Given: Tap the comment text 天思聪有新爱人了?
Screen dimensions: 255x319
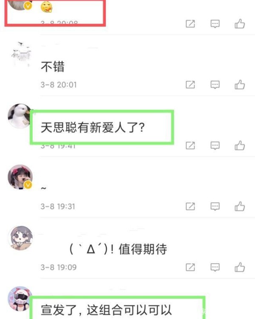Looking at the screenshot, I should tap(93, 128).
